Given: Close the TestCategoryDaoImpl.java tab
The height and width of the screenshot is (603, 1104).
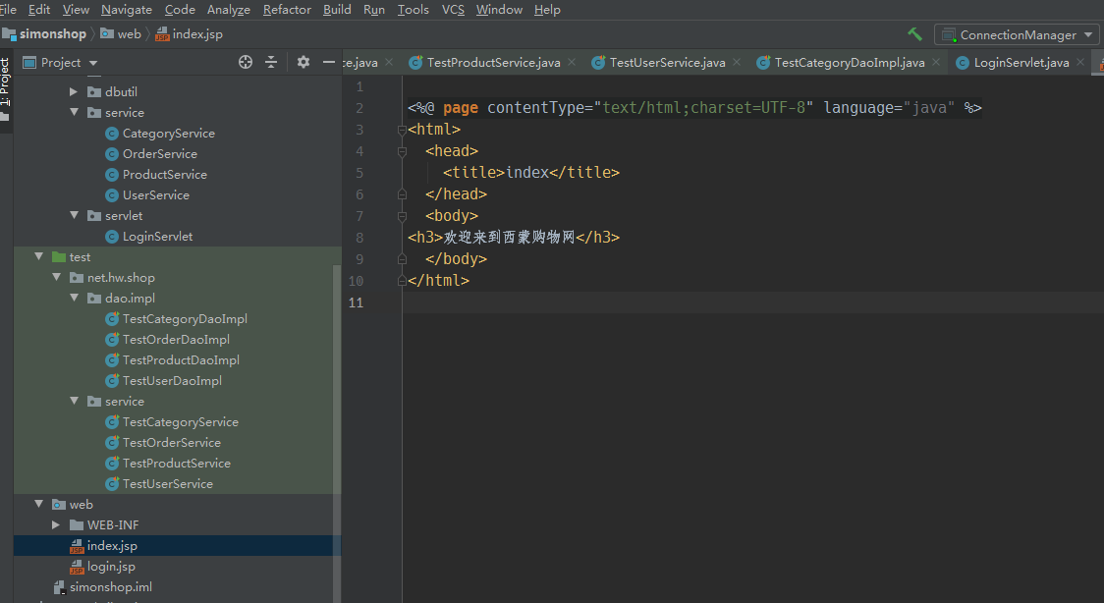Looking at the screenshot, I should (936, 62).
